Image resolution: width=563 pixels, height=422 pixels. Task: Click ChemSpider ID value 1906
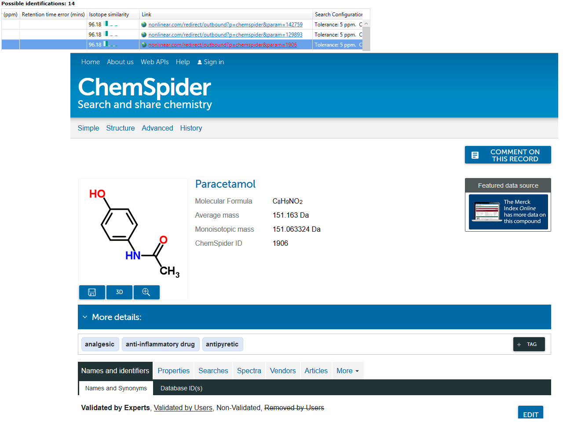point(280,244)
